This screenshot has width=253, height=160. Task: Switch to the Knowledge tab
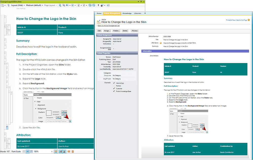pos(127,13)
